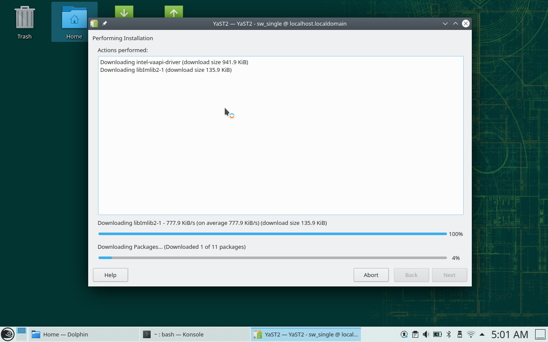Open the clipboard tray icon
Image resolution: width=548 pixels, height=342 pixels.
(415, 334)
